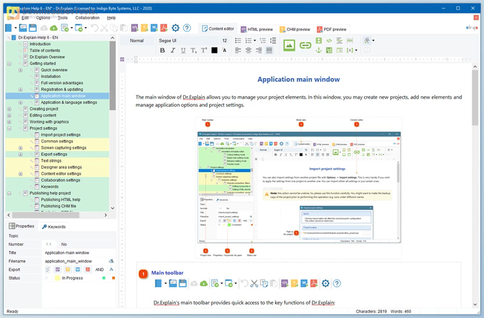The height and width of the screenshot is (318, 484).
Task: Click the Save project floppy icon
Action: click(32, 28)
